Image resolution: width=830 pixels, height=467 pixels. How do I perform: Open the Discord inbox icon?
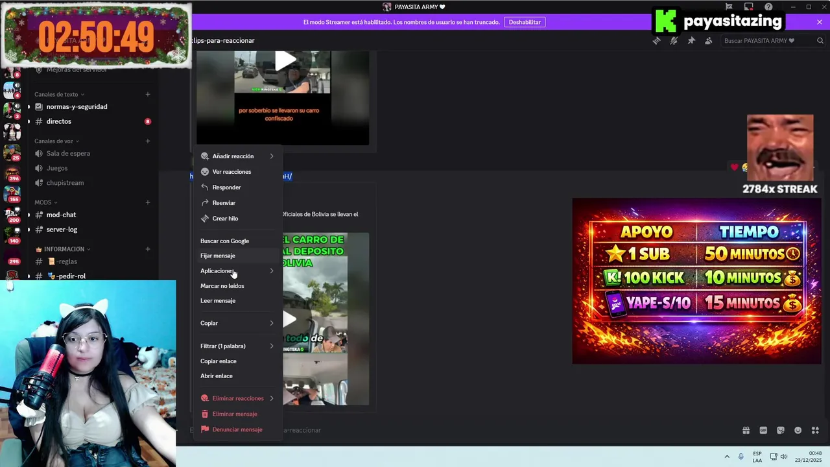748,6
